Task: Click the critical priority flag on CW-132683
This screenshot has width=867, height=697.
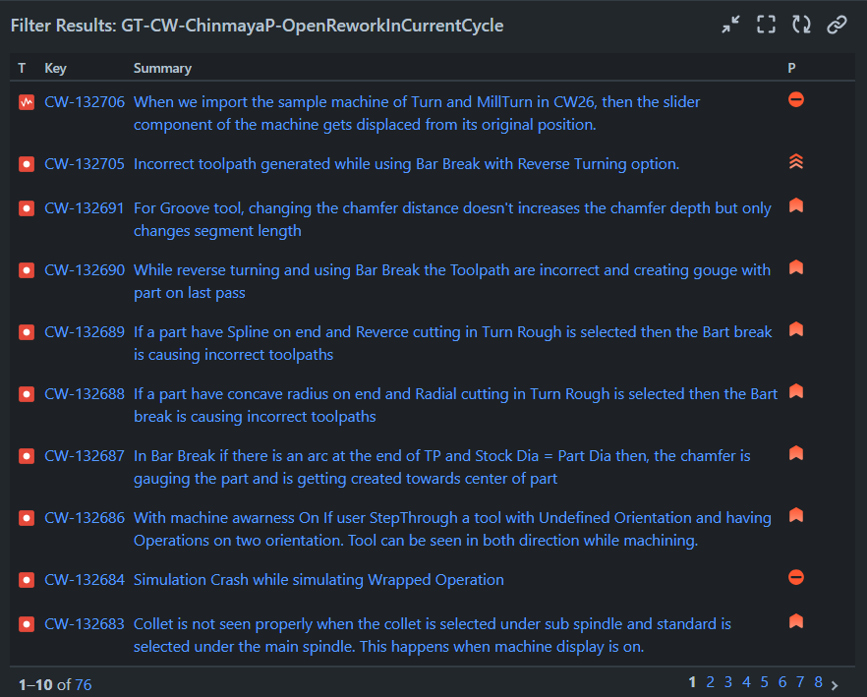Action: [x=795, y=619]
